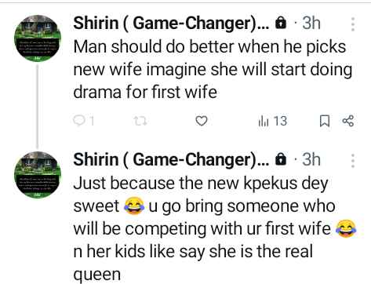Image resolution: width=371 pixels, height=284 pixels.
Task: Click the 3h timestamp on first post
Action: click(311, 23)
